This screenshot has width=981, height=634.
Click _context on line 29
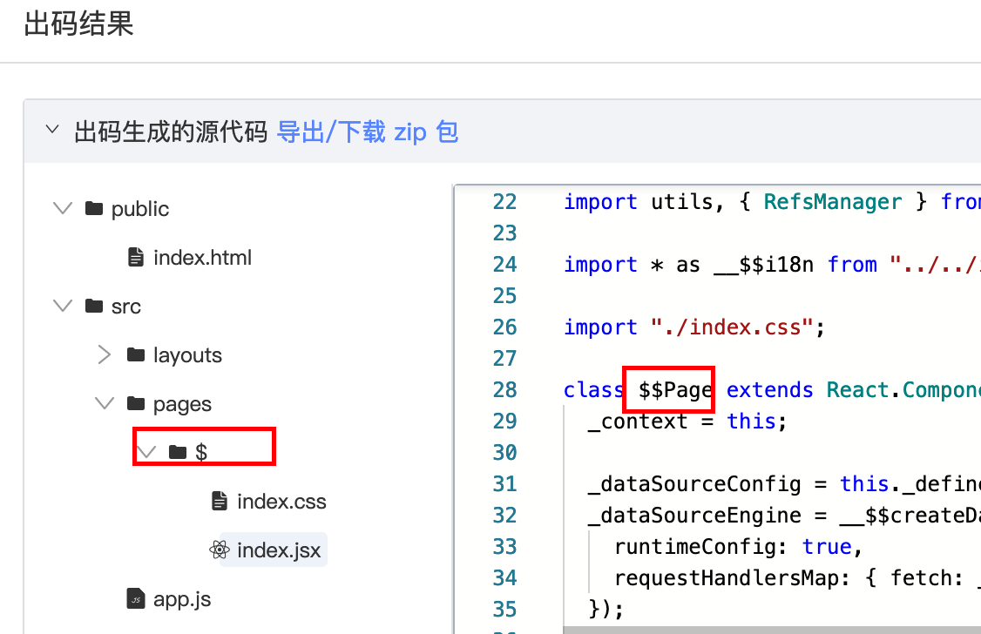coord(638,422)
